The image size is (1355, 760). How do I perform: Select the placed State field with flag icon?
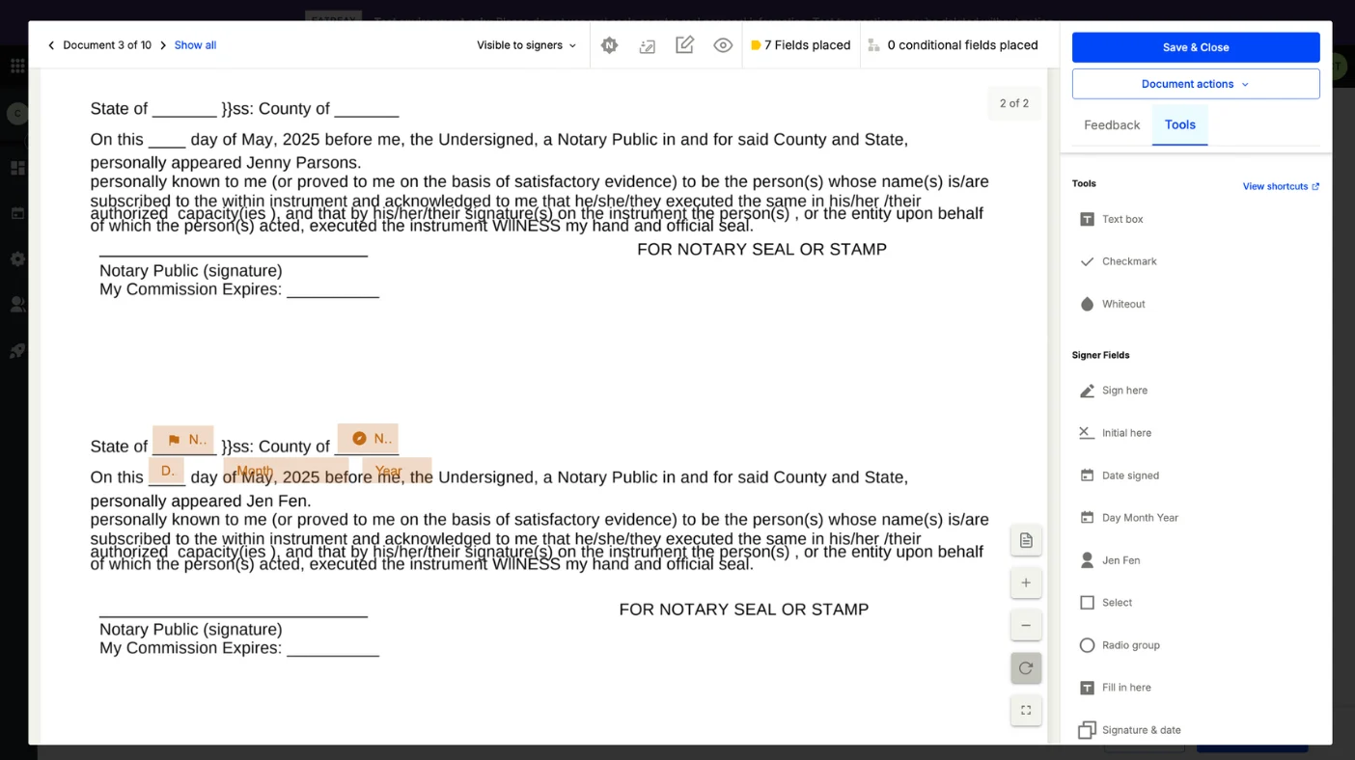point(183,440)
